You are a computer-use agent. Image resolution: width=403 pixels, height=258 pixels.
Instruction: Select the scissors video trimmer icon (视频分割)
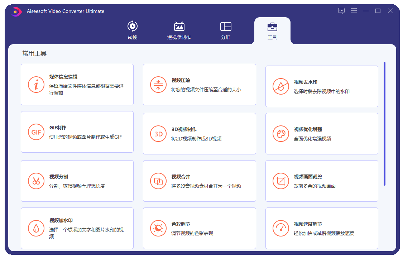tap(36, 181)
